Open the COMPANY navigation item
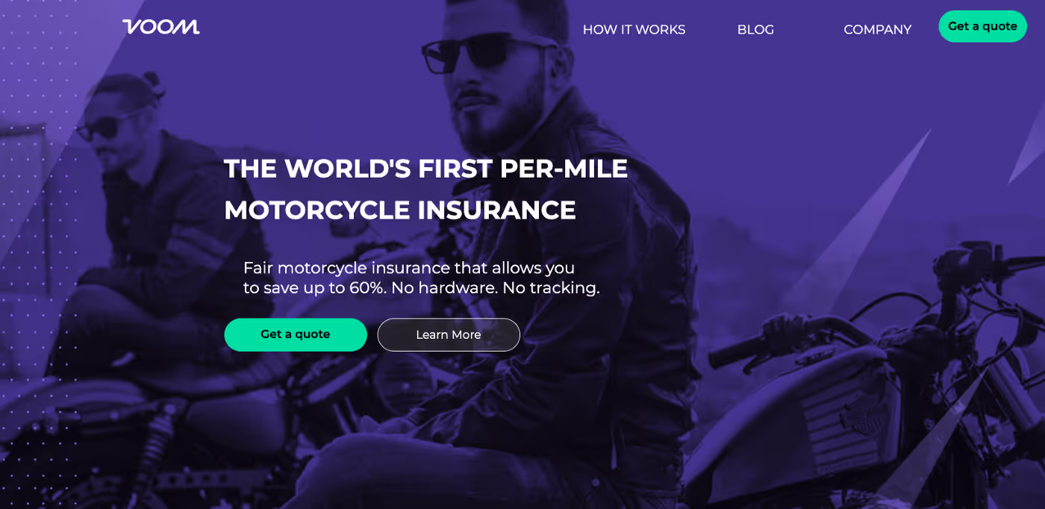The width and height of the screenshot is (1045, 509). click(x=877, y=30)
